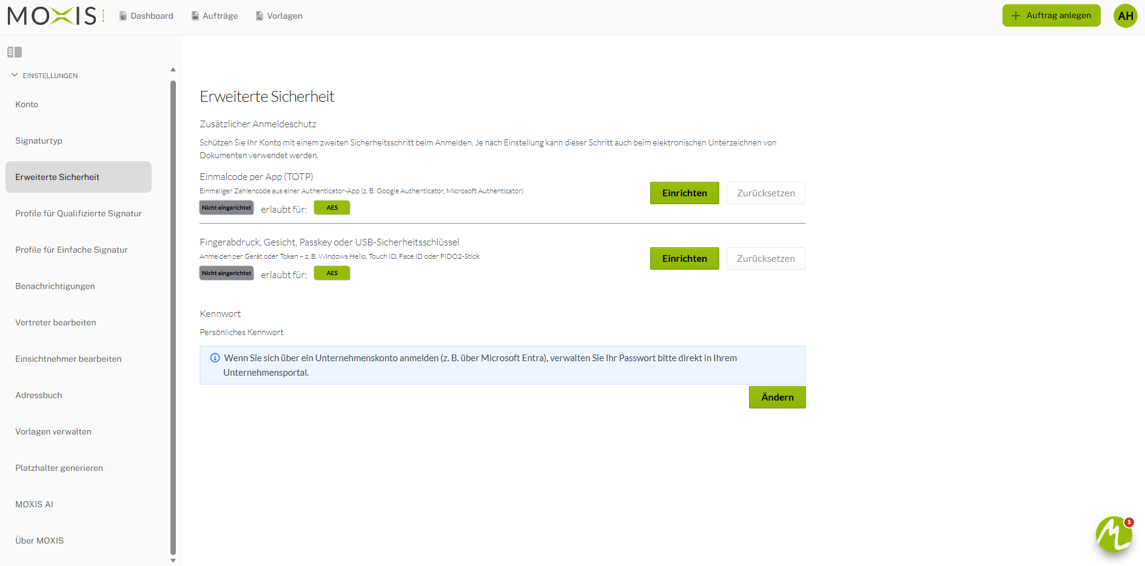This screenshot has width=1145, height=566.
Task: Click the Nicht eingerichtet badge under TOTP
Action: click(x=226, y=208)
